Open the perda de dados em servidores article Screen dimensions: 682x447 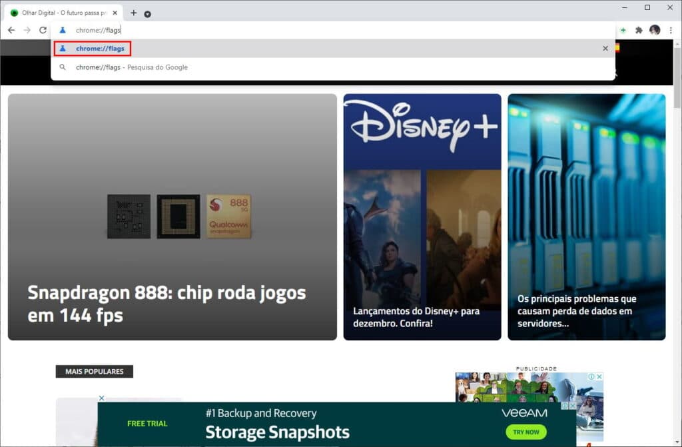(577, 311)
